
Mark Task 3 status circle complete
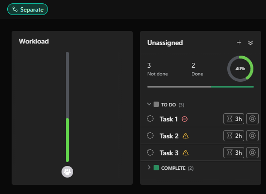pyautogui.click(x=150, y=152)
